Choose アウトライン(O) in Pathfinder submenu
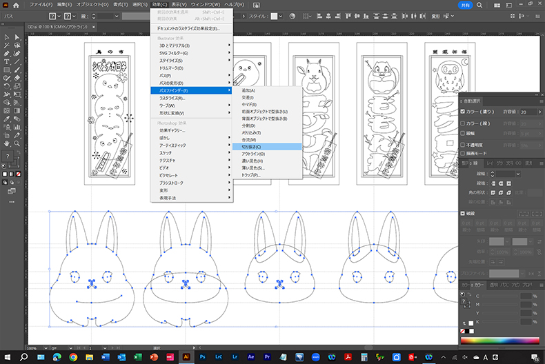Image resolution: width=545 pixels, height=364 pixels. 267,154
